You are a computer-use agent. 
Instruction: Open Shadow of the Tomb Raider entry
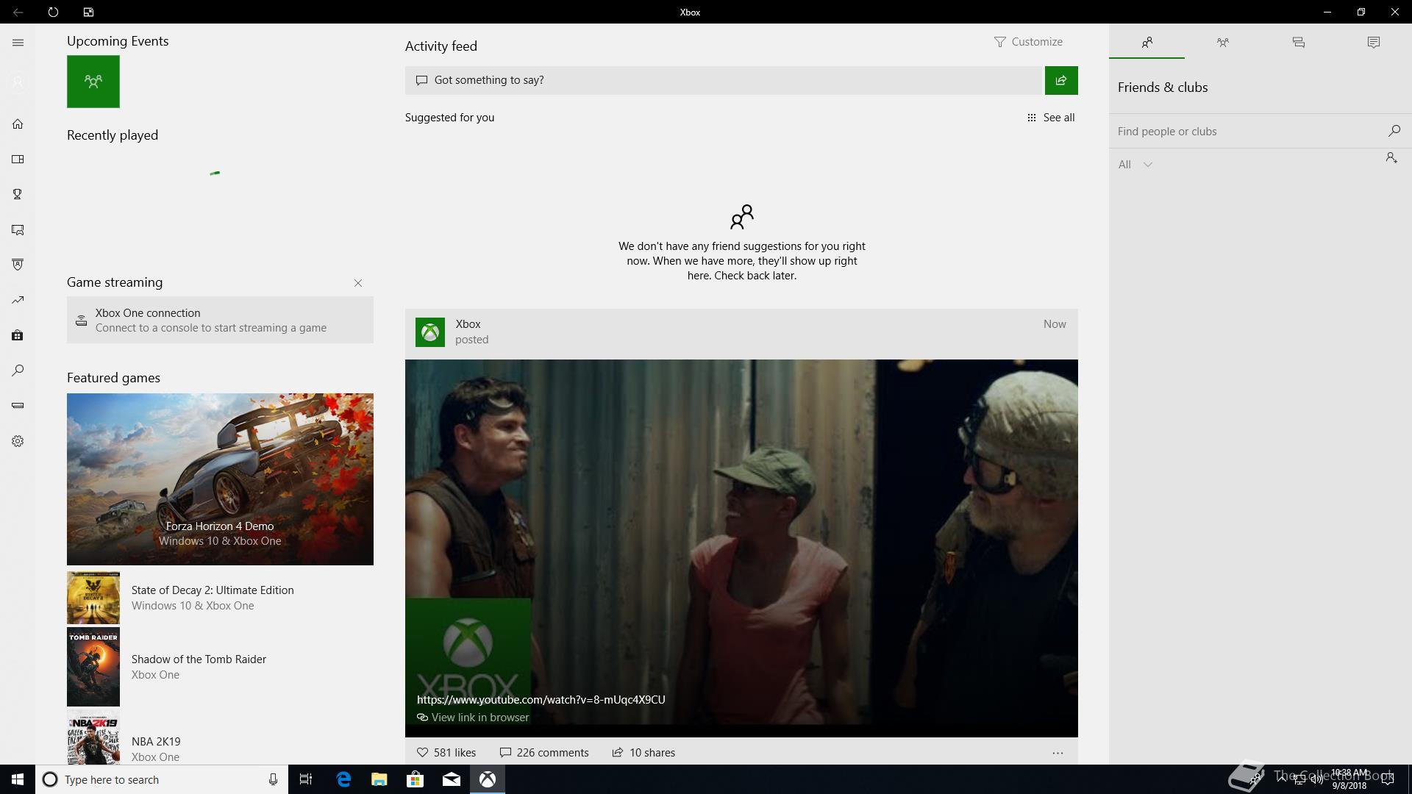[x=220, y=667]
